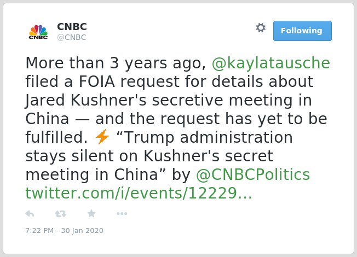Reply to the tweet using arrow icon
The image size is (357, 257).
pyautogui.click(x=30, y=214)
